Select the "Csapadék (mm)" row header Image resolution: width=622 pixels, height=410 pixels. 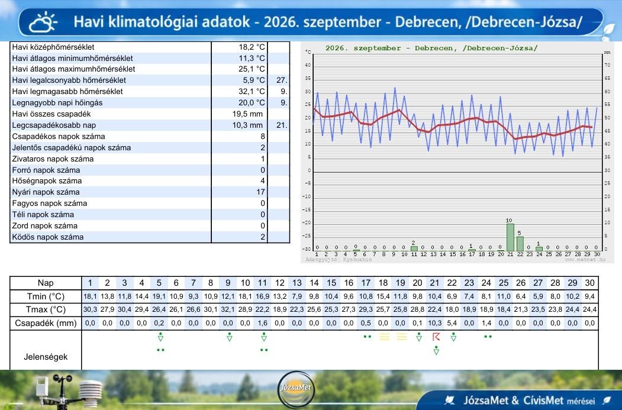pos(46,323)
